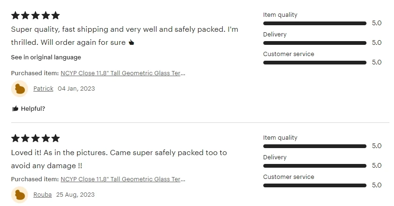Image resolution: width=394 pixels, height=206 pixels.
Task: Click Rouba's "Loved it!" review text
Action: (x=119, y=159)
